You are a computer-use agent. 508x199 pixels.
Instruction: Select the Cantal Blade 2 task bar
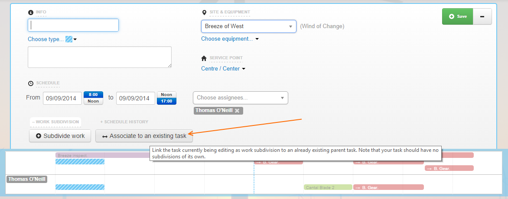(328, 187)
